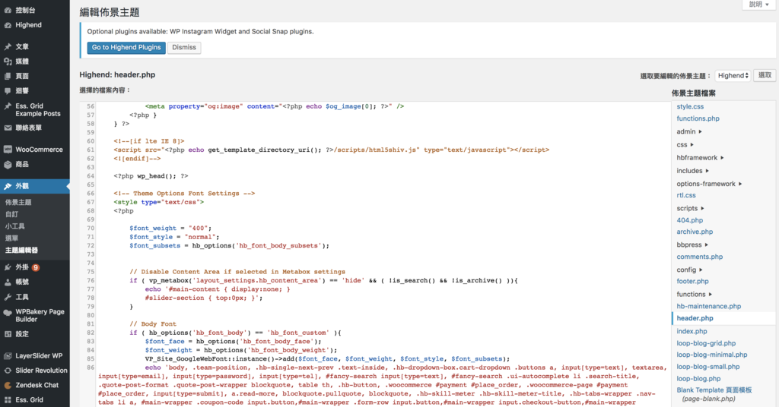The height and width of the screenshot is (407, 779).
Task: Open the Highend theme selection dropdown
Action: [x=733, y=75]
